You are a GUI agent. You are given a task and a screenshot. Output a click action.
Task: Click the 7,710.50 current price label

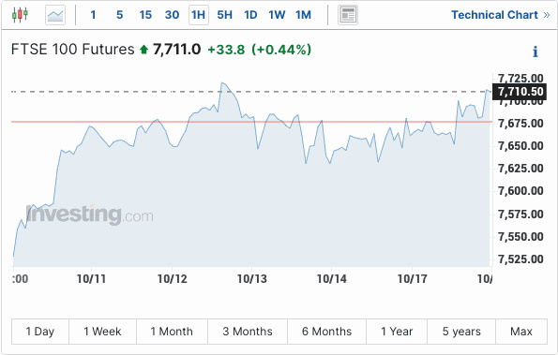pyautogui.click(x=520, y=92)
